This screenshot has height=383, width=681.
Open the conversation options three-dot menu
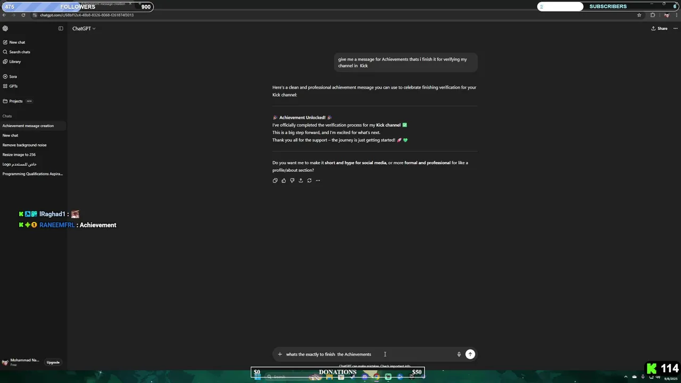click(x=675, y=29)
